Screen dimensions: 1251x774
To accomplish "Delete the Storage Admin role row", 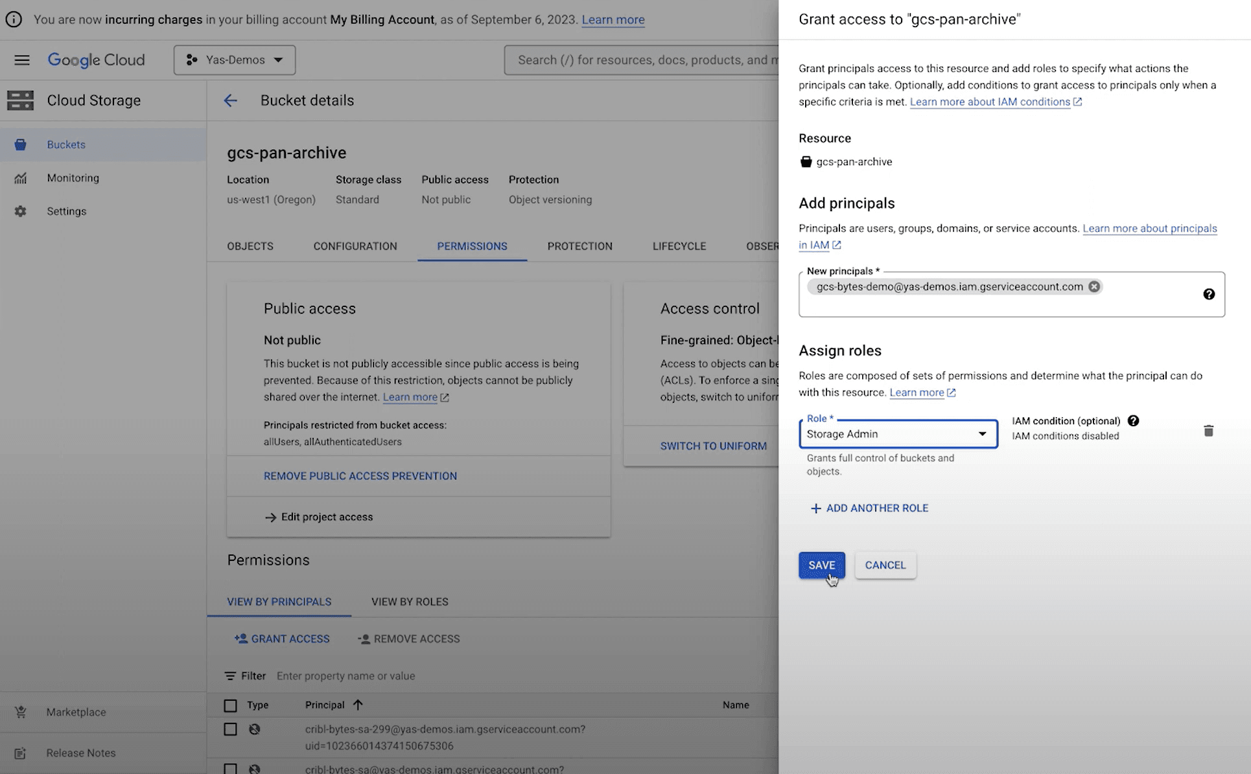I will pyautogui.click(x=1208, y=431).
